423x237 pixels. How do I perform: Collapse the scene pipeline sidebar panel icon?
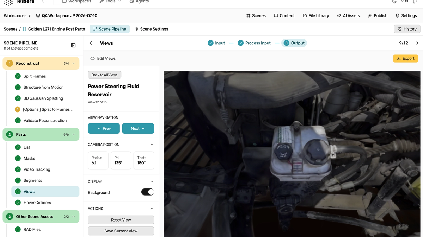coord(73,45)
